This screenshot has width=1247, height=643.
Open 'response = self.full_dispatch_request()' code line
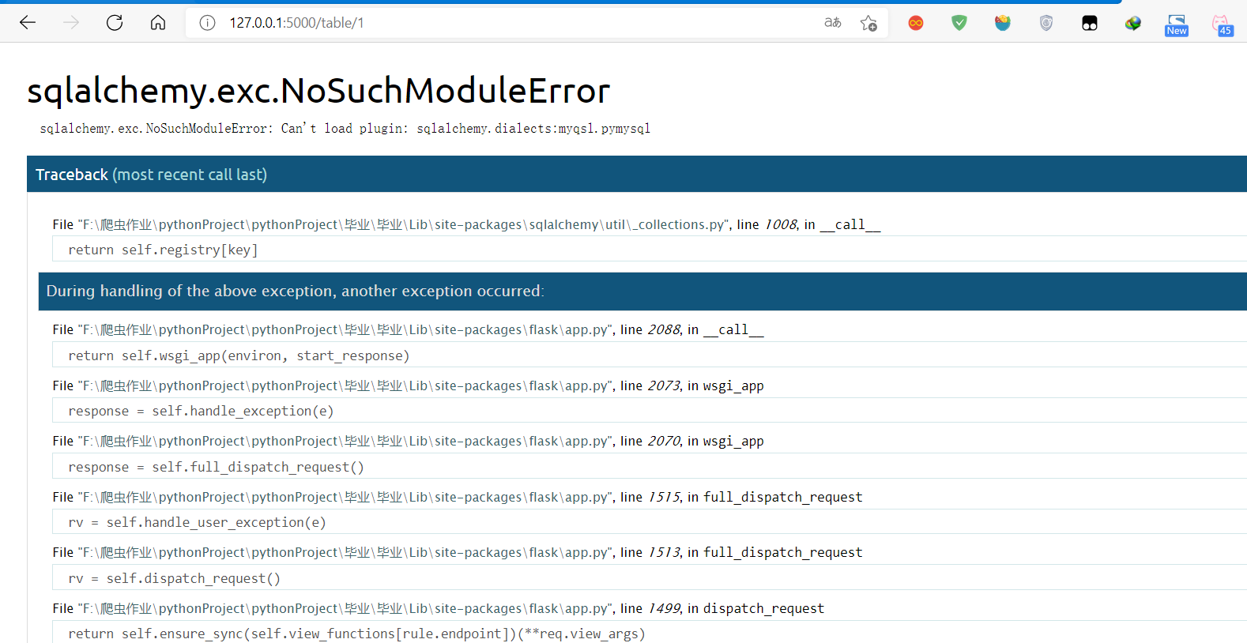pos(650,467)
